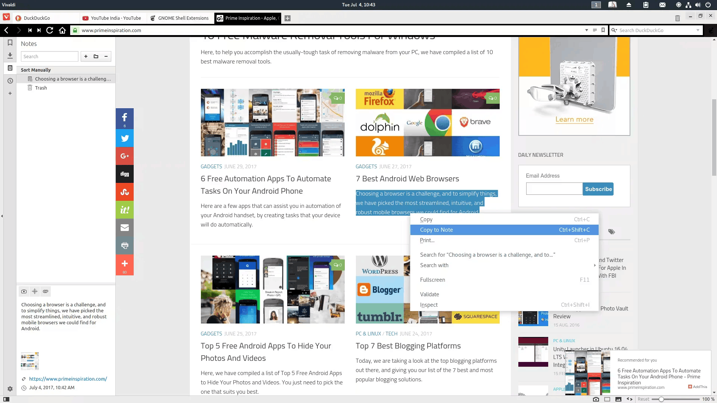Open the Downloads panel in sidebar

(x=10, y=55)
